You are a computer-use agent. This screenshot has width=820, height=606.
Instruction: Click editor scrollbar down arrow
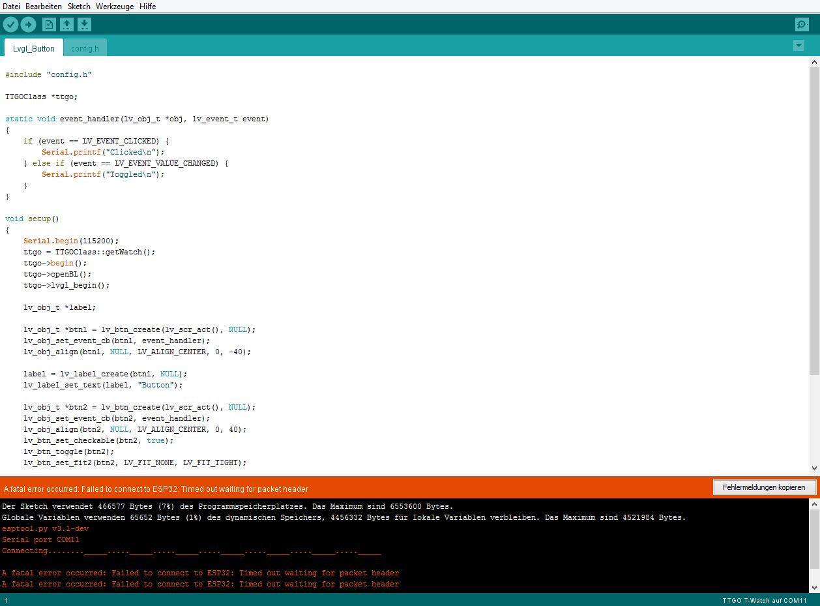pos(814,468)
